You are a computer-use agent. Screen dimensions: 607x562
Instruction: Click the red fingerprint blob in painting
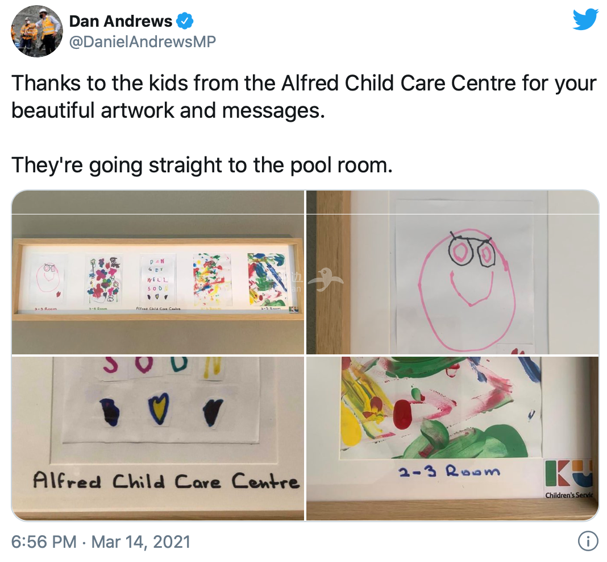pos(403,415)
